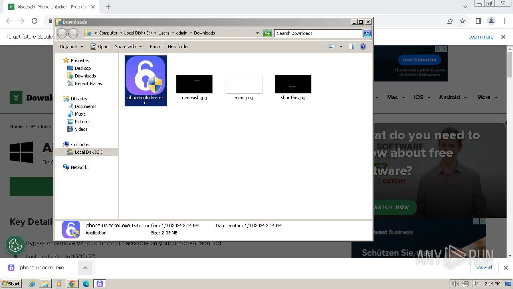Click Explorer forward navigation arrow

73,33
